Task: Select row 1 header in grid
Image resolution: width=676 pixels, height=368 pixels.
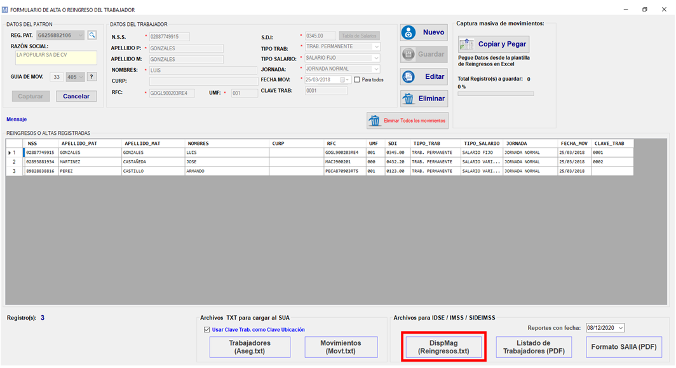Action: (x=15, y=153)
